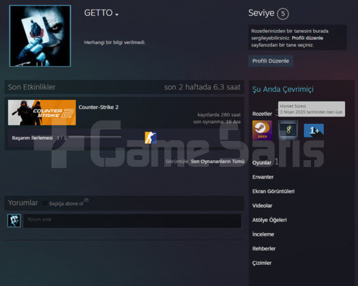
Task: Click 'son oynanma: 16 Ara' text
Action: coord(217,122)
